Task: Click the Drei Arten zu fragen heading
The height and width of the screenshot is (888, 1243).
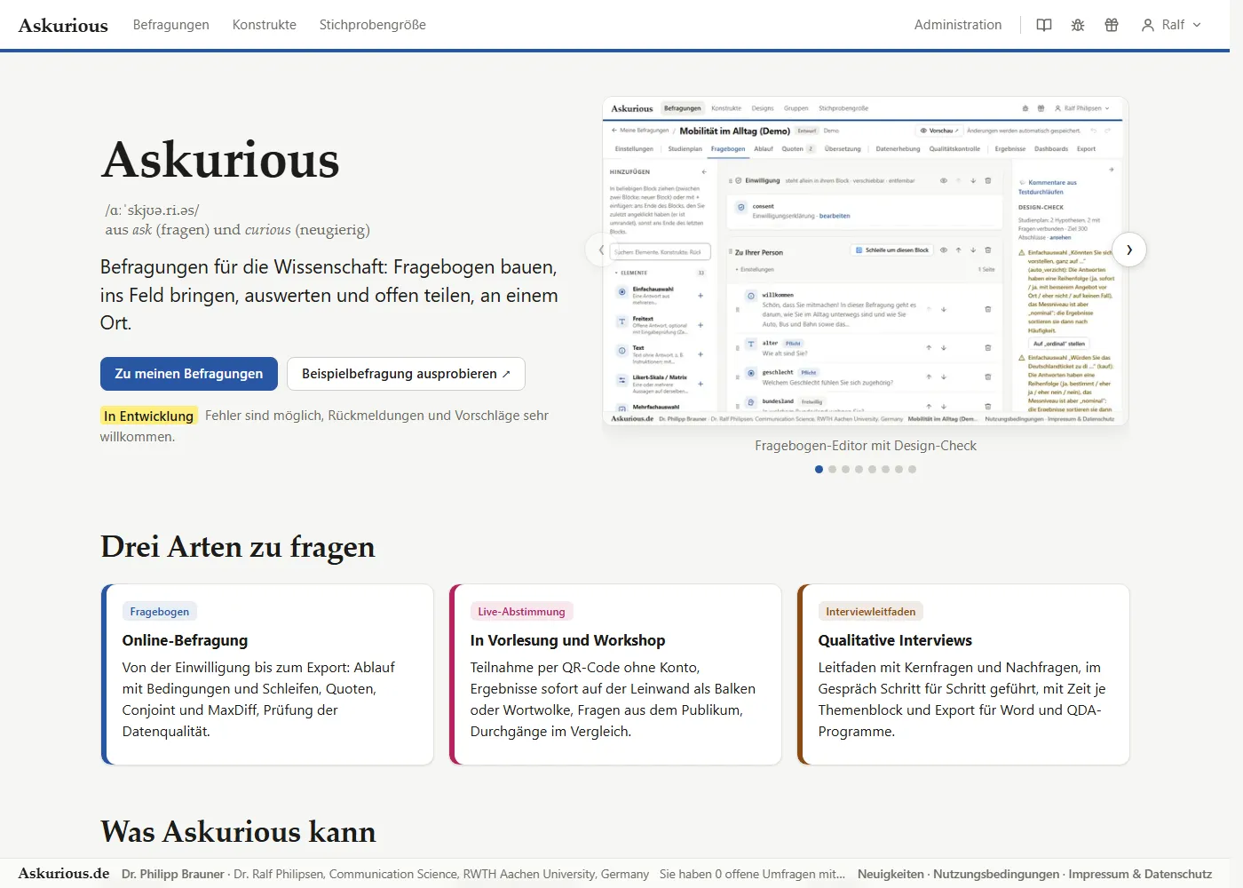Action: pyautogui.click(x=238, y=546)
